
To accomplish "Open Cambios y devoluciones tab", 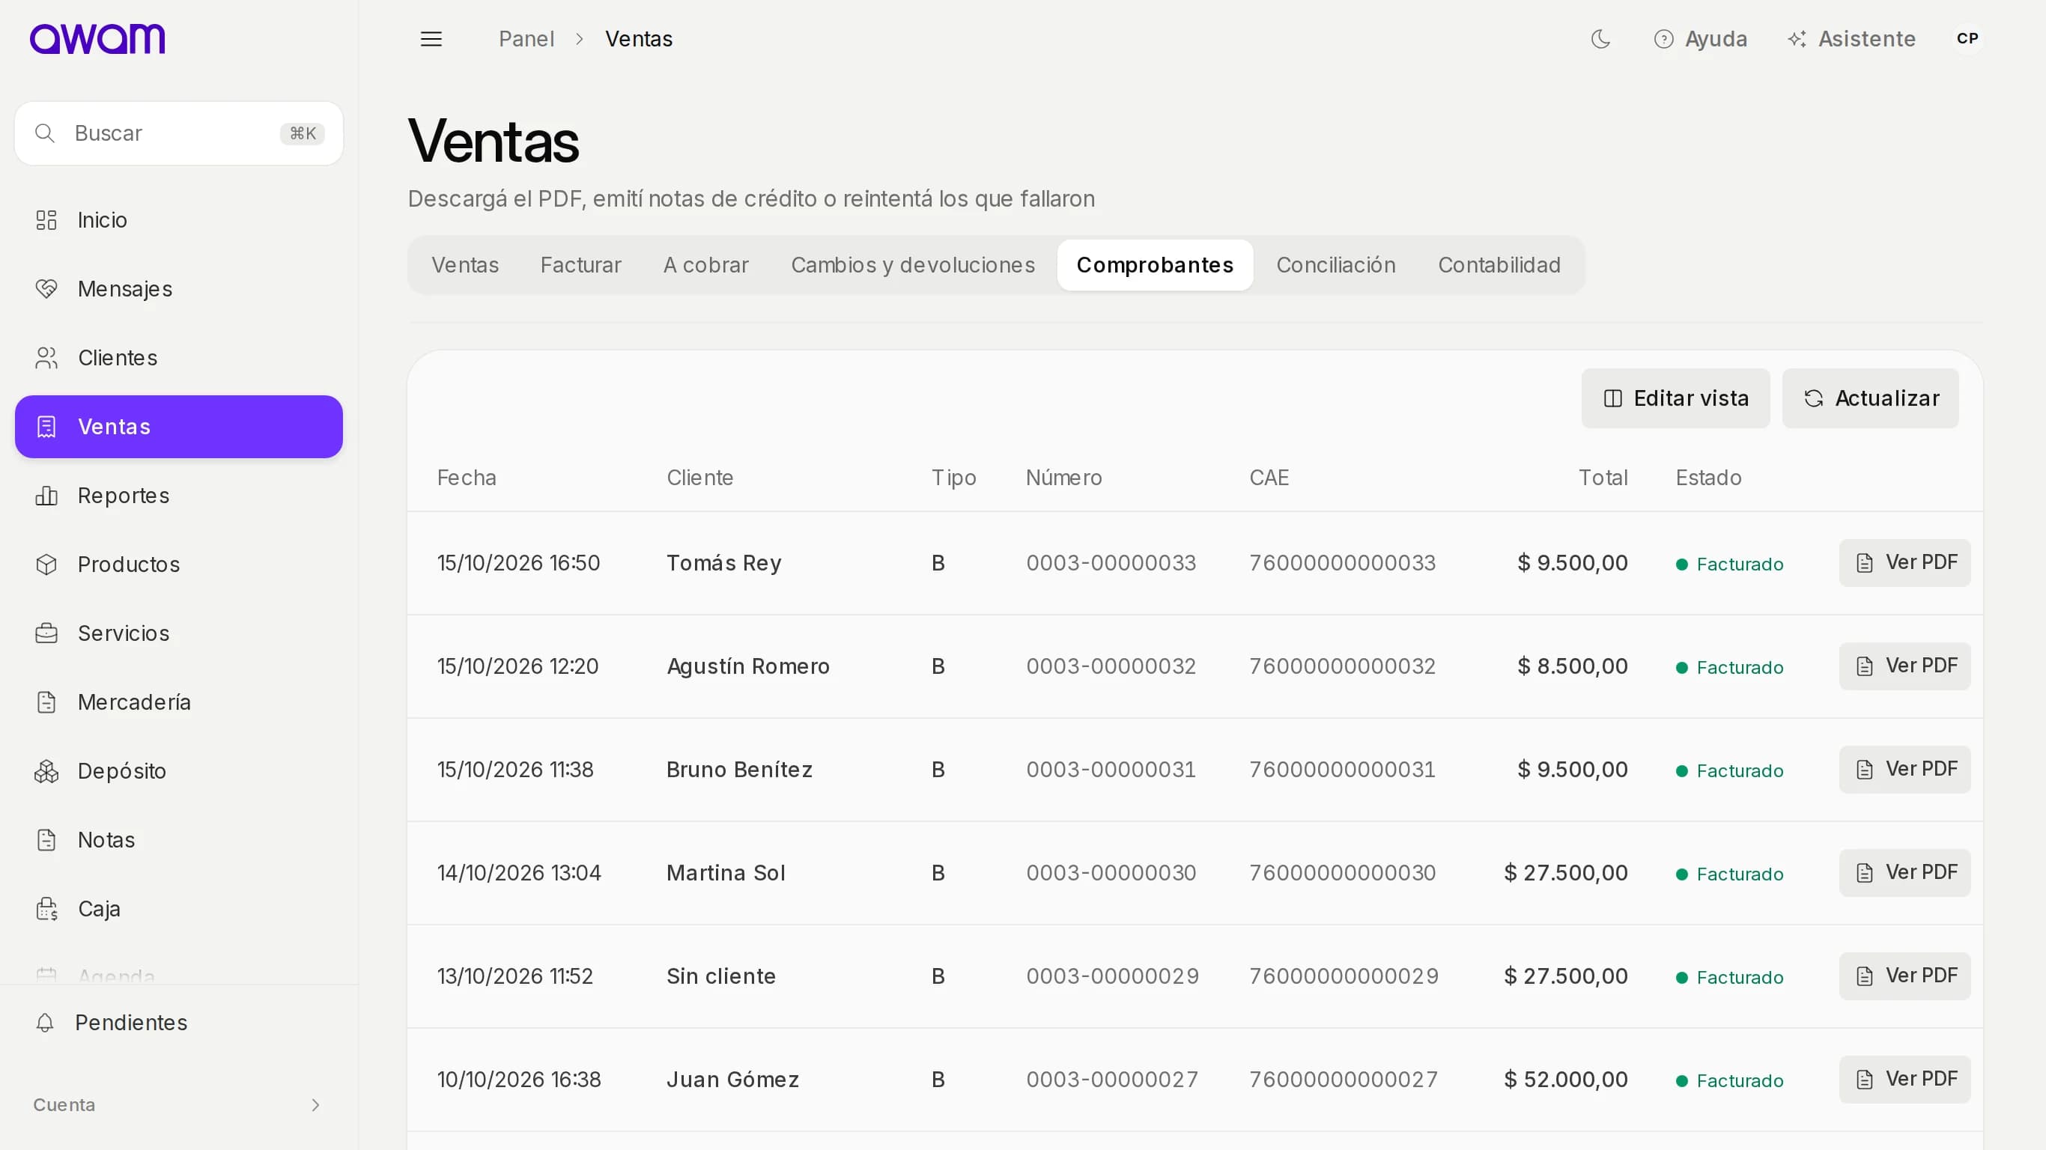I will click(x=913, y=265).
